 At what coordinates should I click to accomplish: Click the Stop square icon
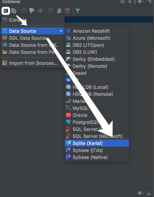click(x=40, y=11)
